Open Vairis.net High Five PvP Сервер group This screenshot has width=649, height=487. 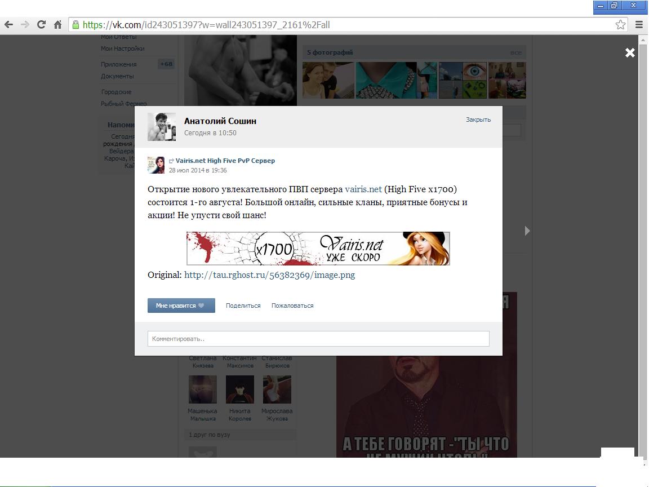tap(225, 161)
